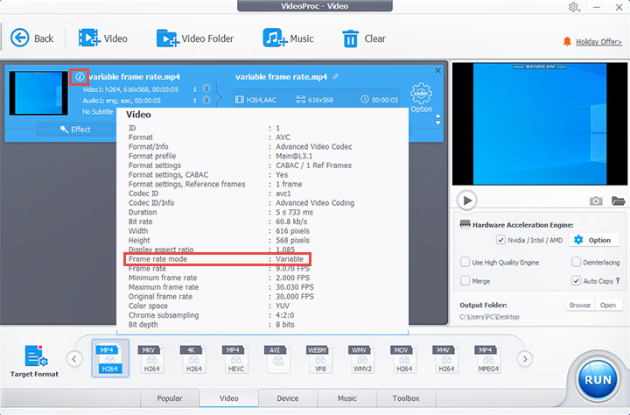Open codec Option gear
The height and width of the screenshot is (415, 630).
tap(421, 98)
